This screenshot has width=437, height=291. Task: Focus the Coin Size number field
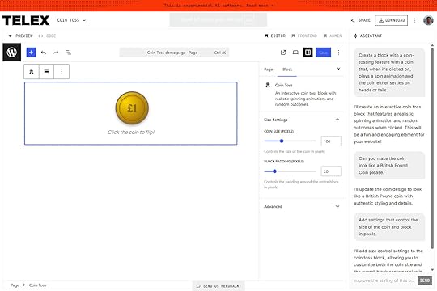(x=331, y=141)
